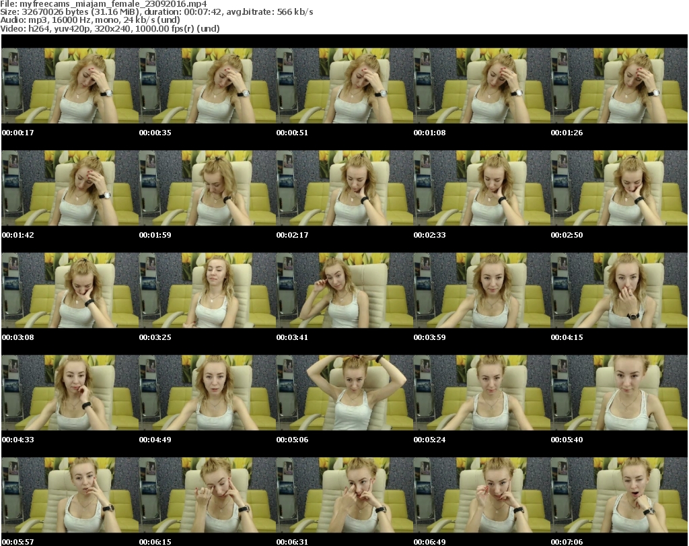Open the last thumbnail above 00:07:06
This screenshot has height=546, width=689.
point(618,495)
